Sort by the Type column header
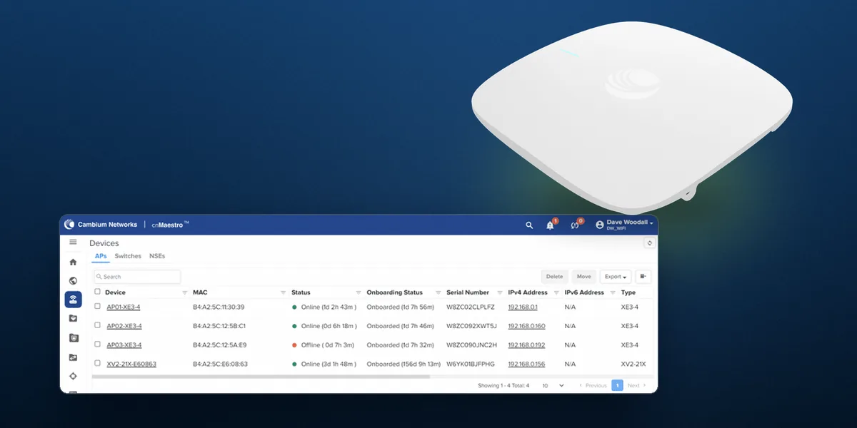Screen dimensions: 857x428 coord(628,292)
